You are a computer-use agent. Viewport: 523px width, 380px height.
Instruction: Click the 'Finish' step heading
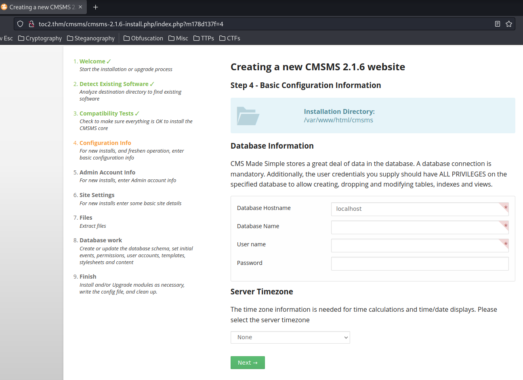click(88, 277)
